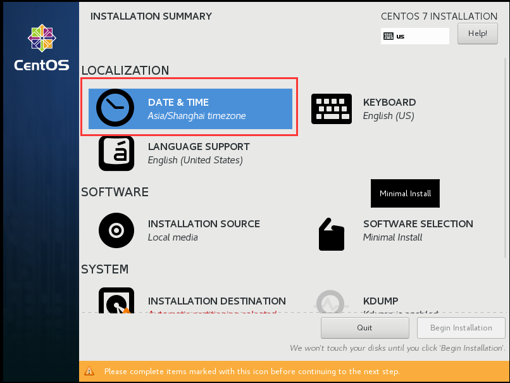
Task: Click the SYSTEM section header
Action: (x=105, y=269)
